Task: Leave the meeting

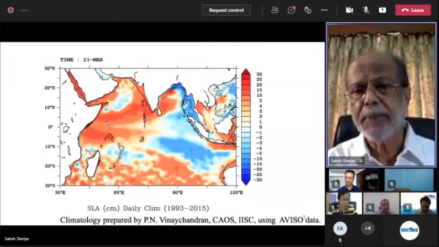Action: pos(413,10)
